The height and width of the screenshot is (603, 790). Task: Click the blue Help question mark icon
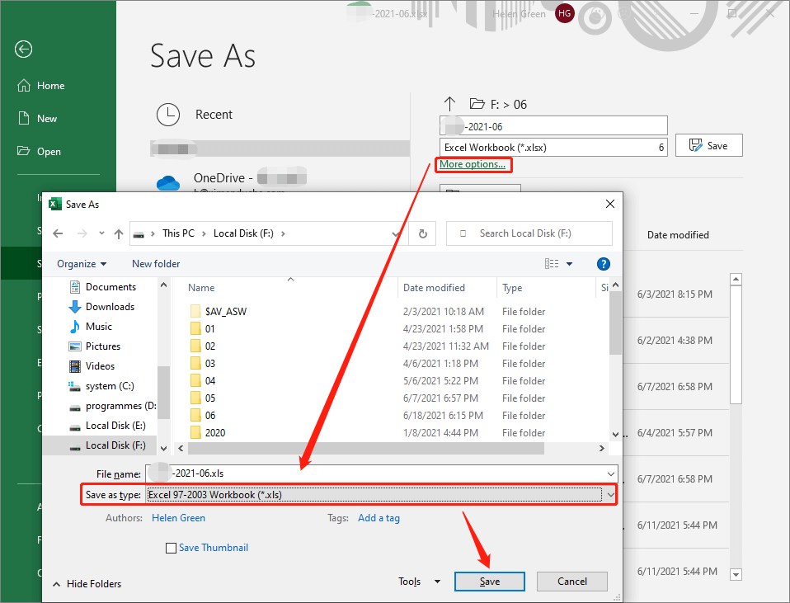tap(603, 264)
